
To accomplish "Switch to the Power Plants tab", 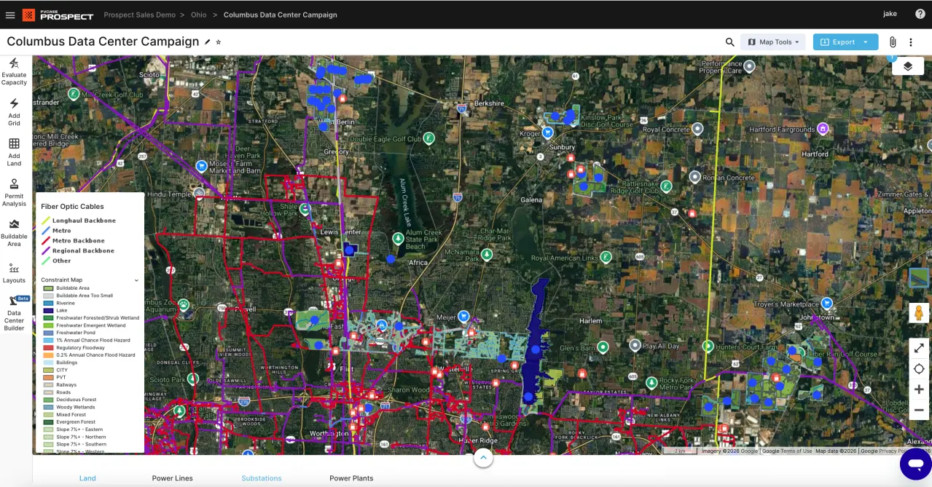I will pos(351,478).
